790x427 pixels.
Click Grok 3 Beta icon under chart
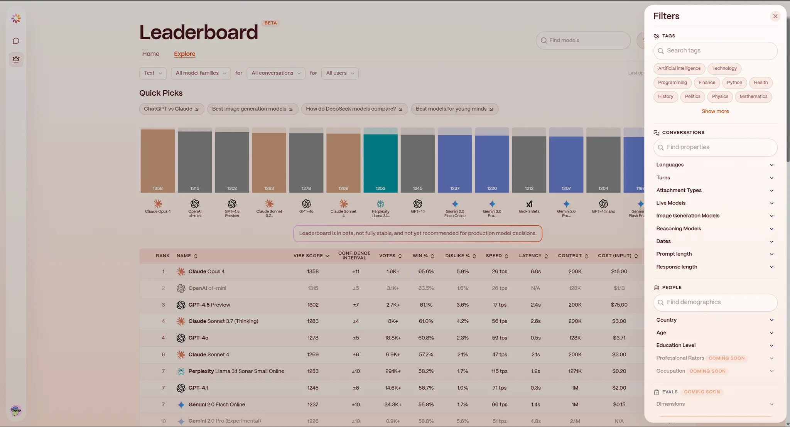[x=529, y=204]
